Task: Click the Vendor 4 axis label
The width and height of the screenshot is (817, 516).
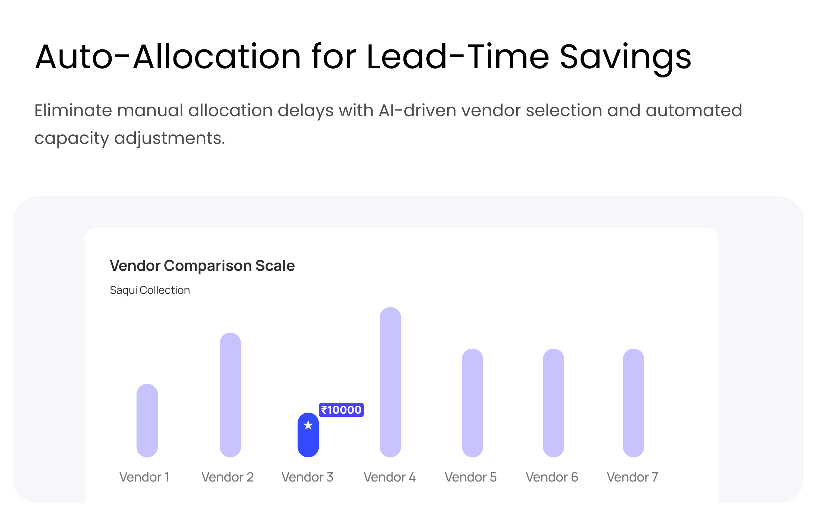Action: [390, 477]
